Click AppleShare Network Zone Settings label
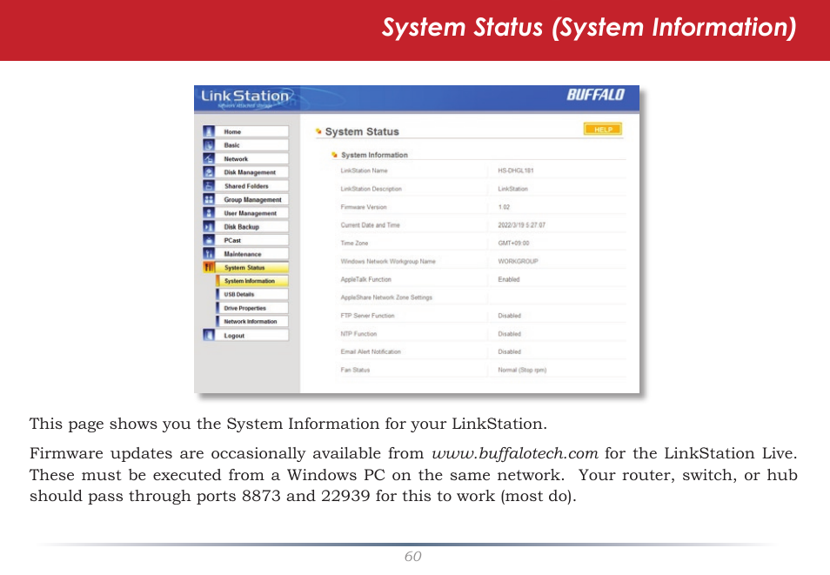The height and width of the screenshot is (575, 830). (x=386, y=298)
